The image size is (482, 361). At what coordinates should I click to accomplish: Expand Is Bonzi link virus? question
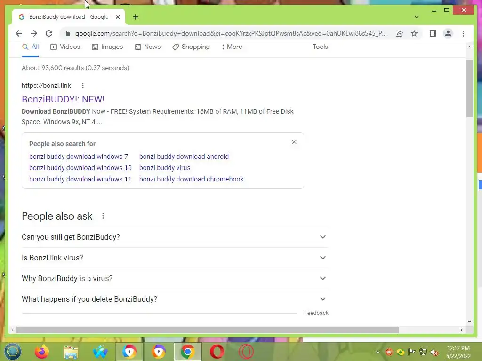pyautogui.click(x=175, y=258)
